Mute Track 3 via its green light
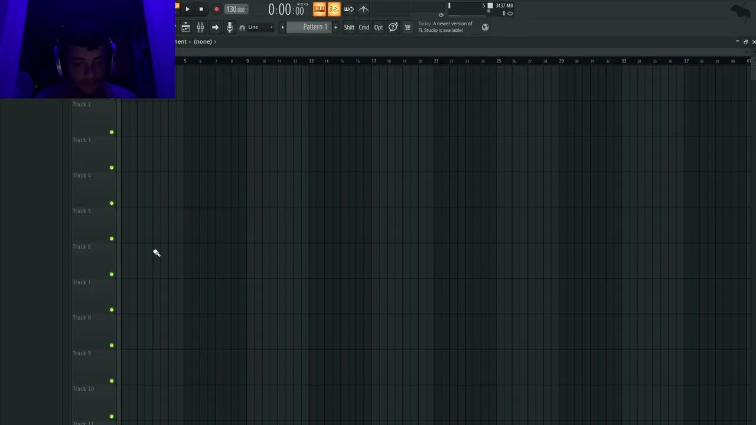Screen dimensions: 756x425 [x=112, y=168]
